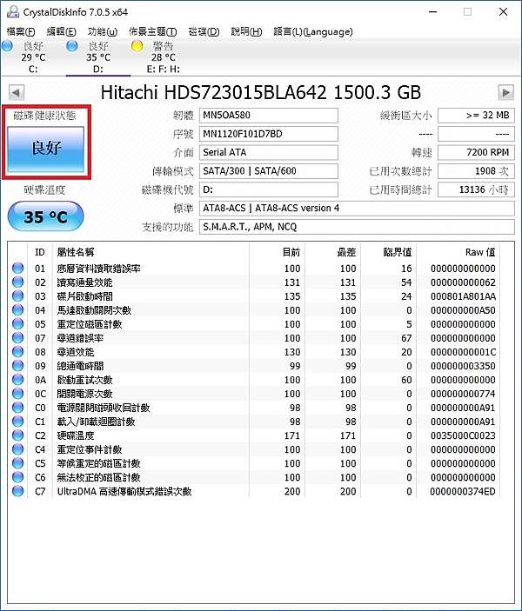Image resolution: width=522 pixels, height=611 pixels.
Task: Click status circle for attribute C6 row
Action: (x=18, y=477)
